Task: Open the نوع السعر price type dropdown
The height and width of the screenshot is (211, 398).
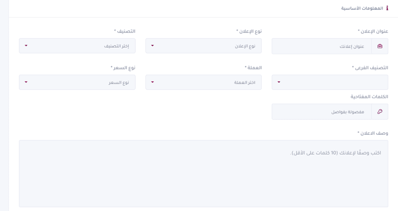Action: 77,82
